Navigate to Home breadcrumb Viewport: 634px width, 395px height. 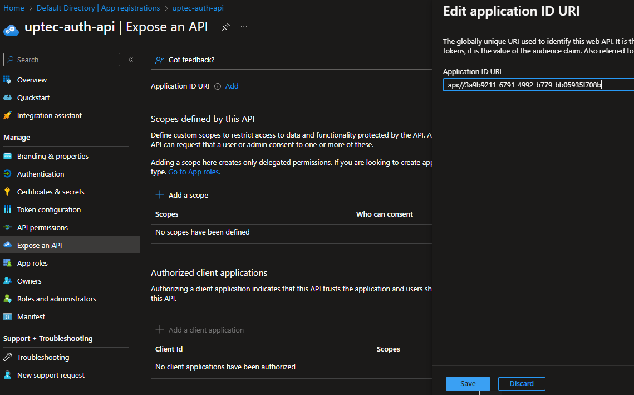tap(14, 8)
